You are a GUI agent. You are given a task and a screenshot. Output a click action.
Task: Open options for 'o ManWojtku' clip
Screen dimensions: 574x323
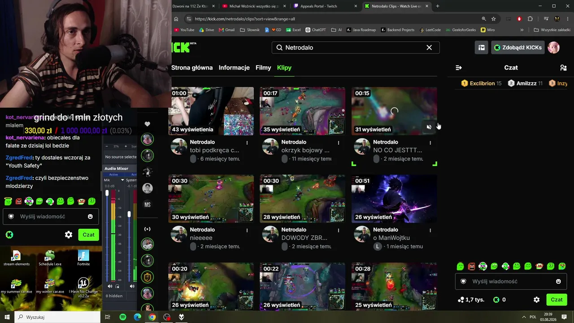[430, 230]
